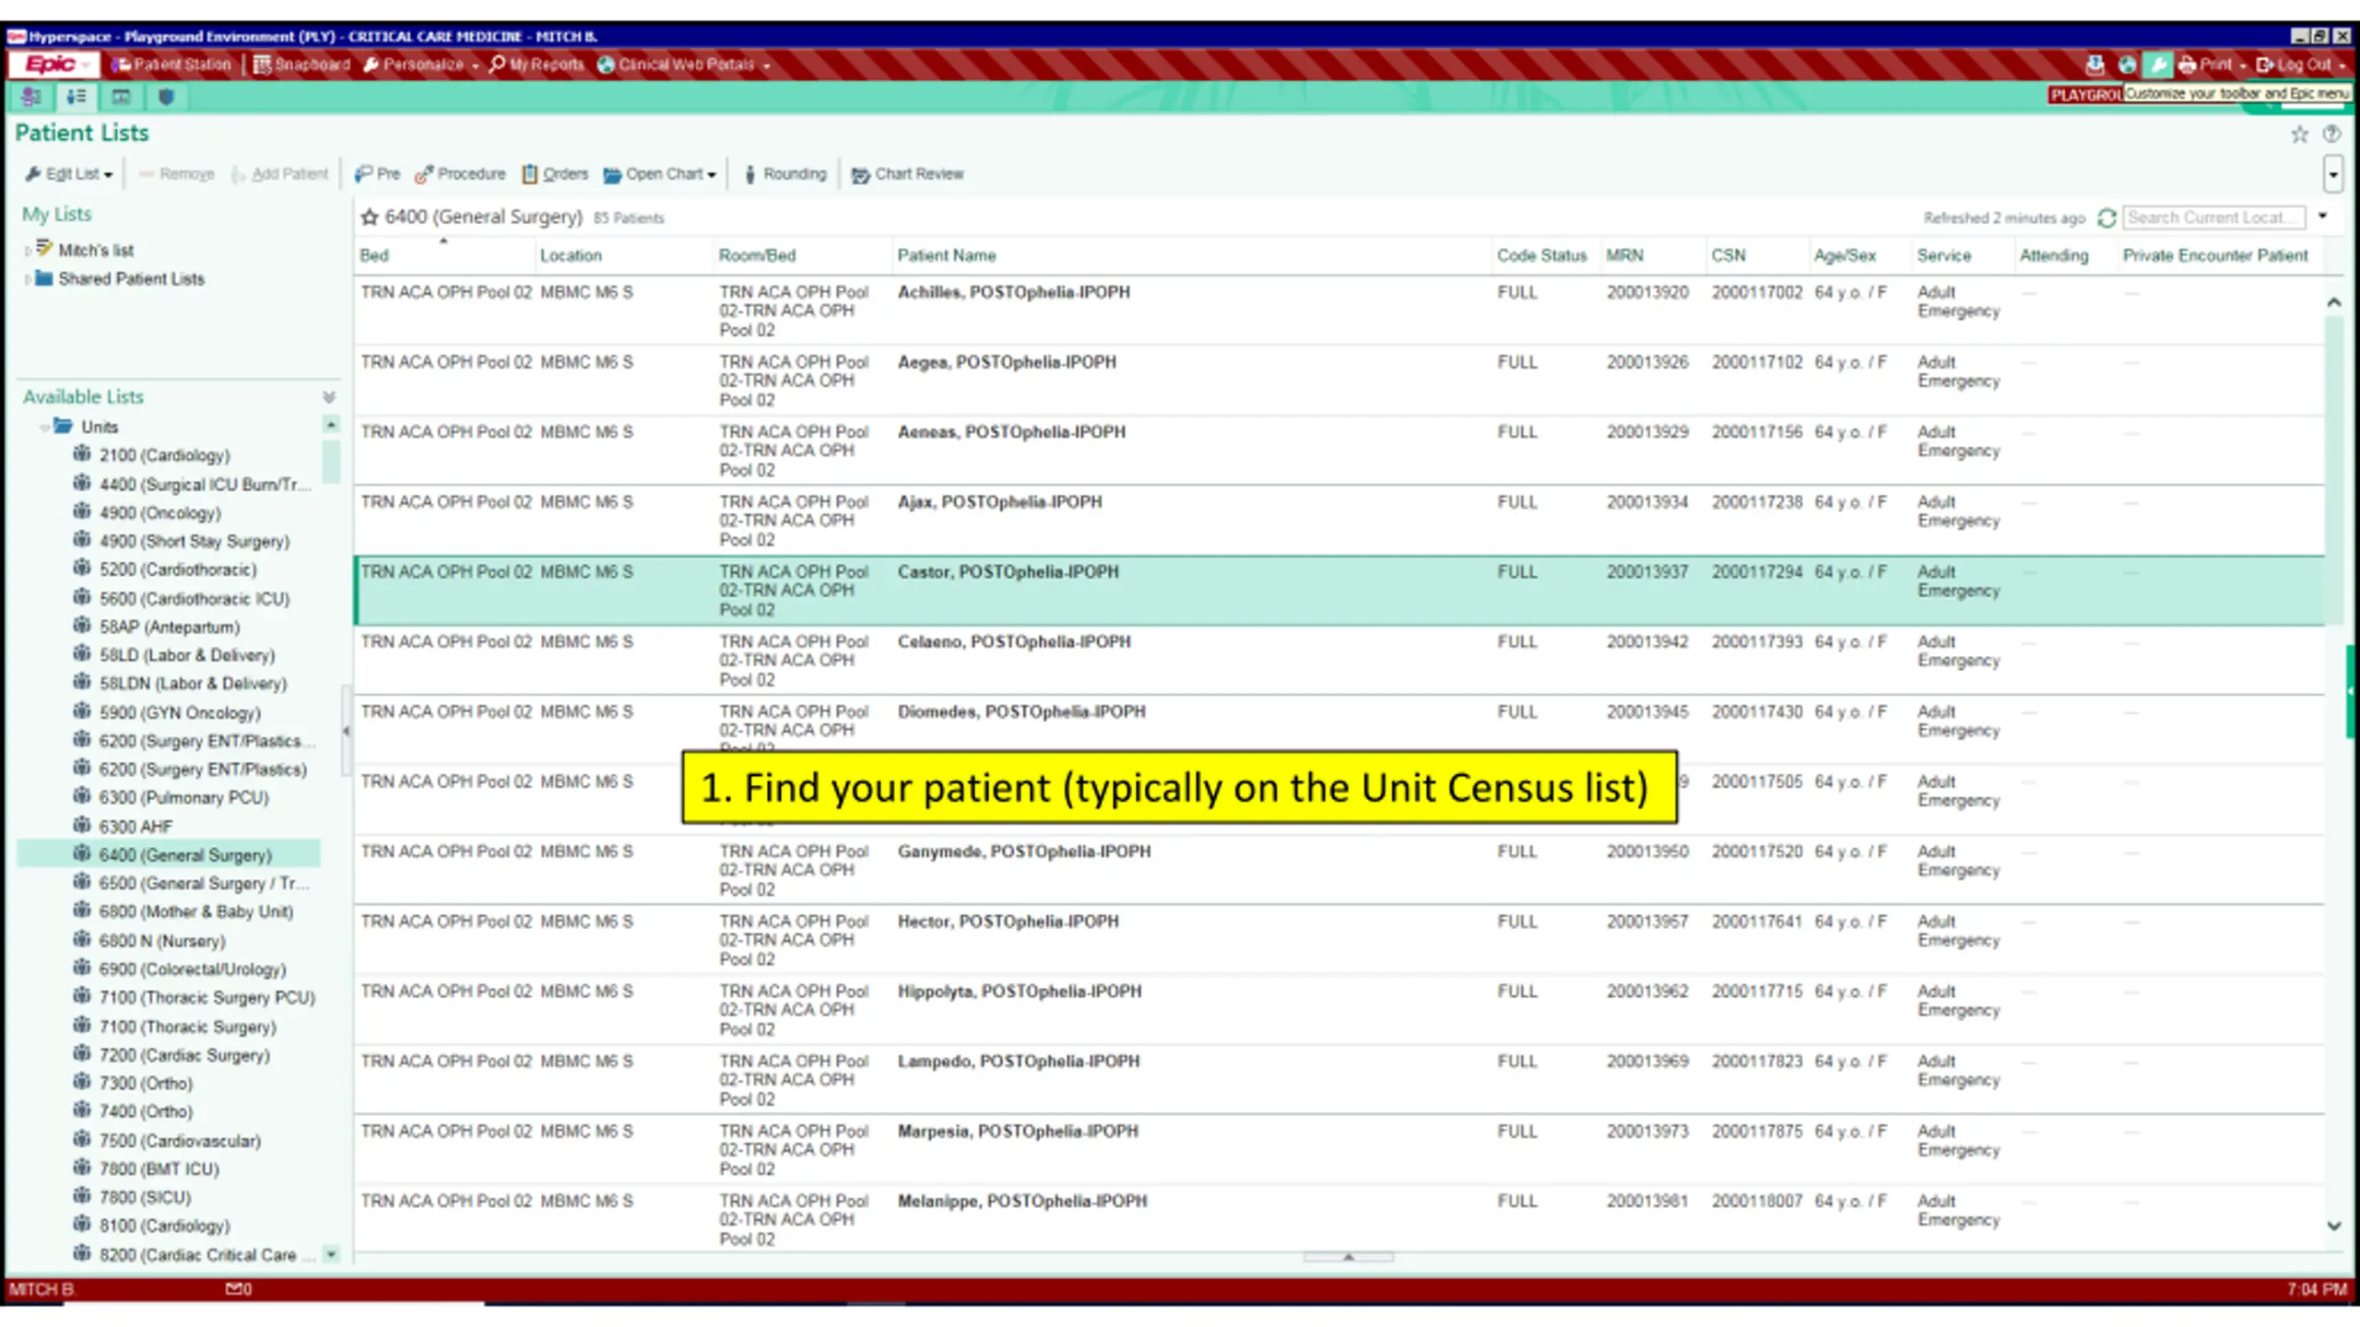Open the Edit List dropdown

tap(69, 173)
